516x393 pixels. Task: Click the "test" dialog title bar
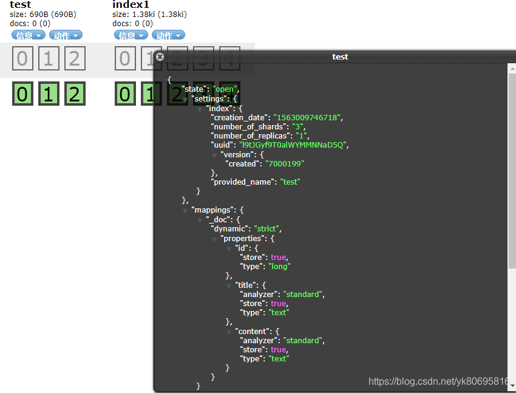pyautogui.click(x=340, y=57)
